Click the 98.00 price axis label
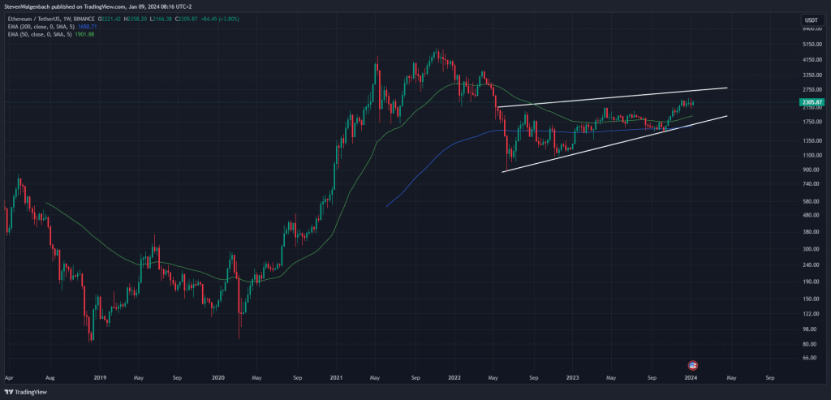The image size is (831, 400). tap(811, 329)
